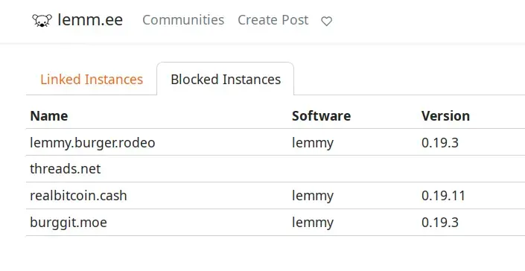
Task: Click the Software column header
Action: (321, 115)
